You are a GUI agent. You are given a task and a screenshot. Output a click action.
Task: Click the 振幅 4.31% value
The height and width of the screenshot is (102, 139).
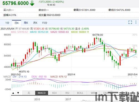tap(10, 15)
